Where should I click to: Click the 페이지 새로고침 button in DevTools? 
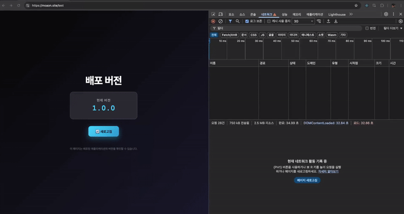click(307, 180)
